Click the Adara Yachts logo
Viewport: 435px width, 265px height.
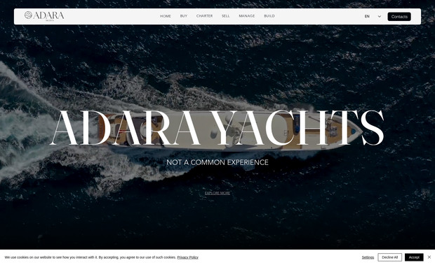pos(44,16)
